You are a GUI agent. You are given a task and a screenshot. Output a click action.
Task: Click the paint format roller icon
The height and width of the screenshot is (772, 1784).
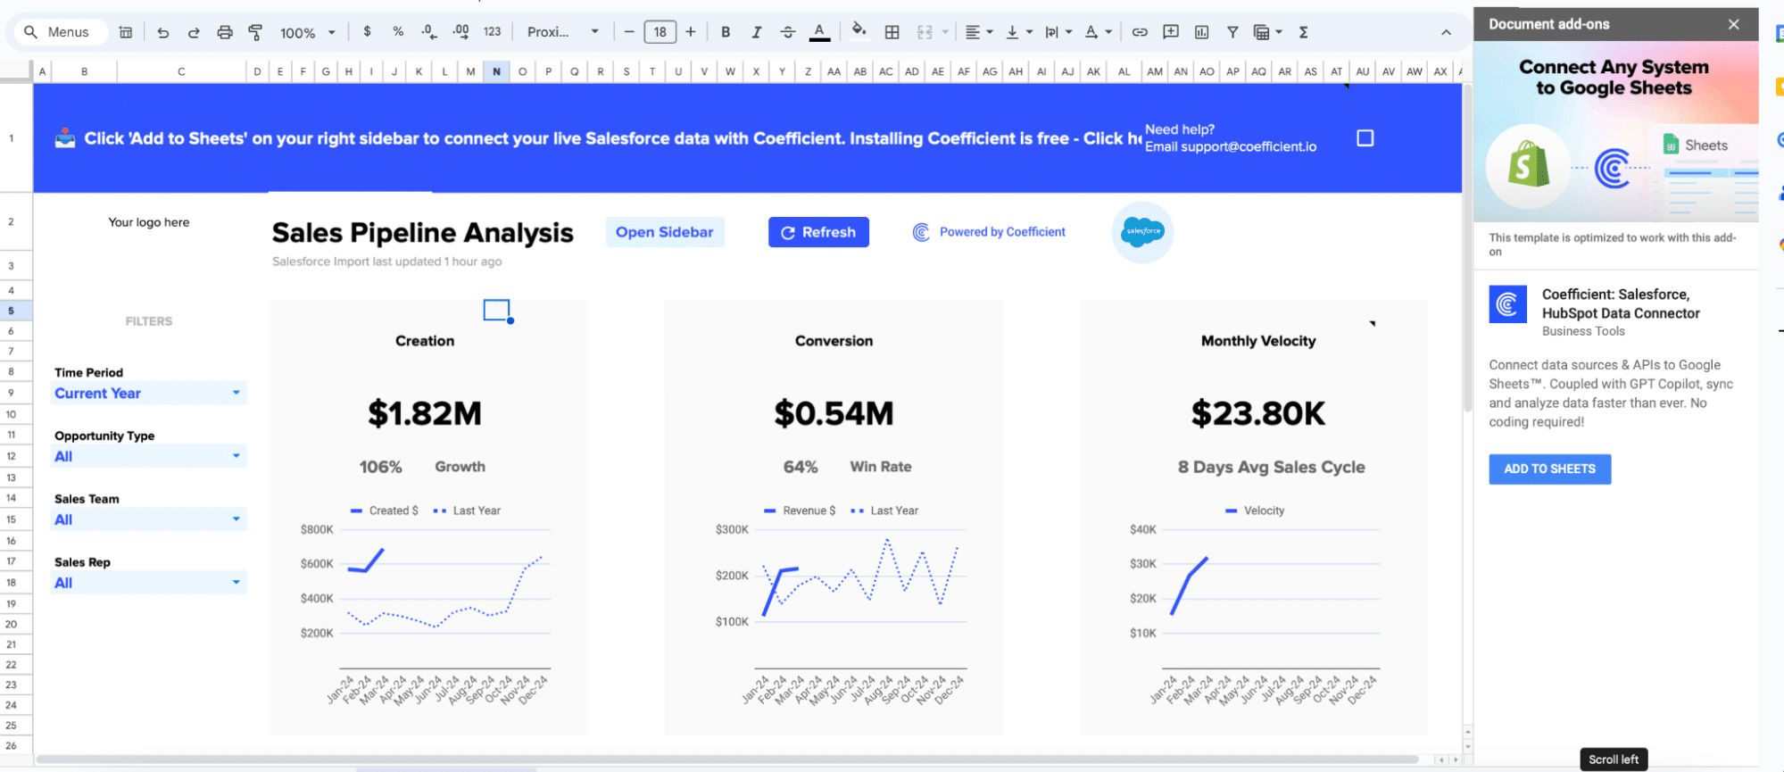click(x=255, y=32)
